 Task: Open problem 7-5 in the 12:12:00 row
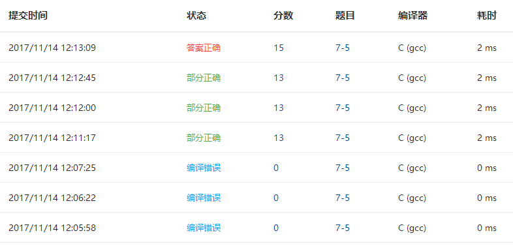[343, 108]
